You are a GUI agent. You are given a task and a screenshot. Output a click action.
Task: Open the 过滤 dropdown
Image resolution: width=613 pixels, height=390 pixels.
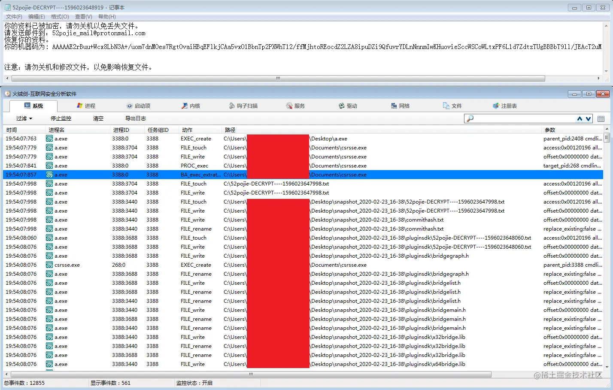(x=24, y=119)
